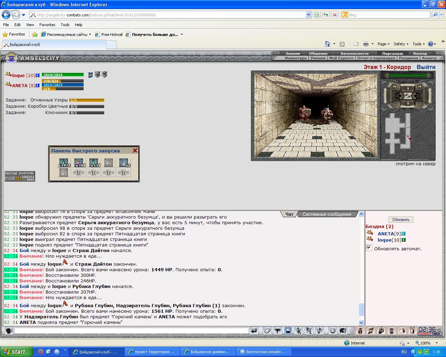Click the sound speaker icon in chat bar
Viewport: 446px width, 357px height.
319,331
